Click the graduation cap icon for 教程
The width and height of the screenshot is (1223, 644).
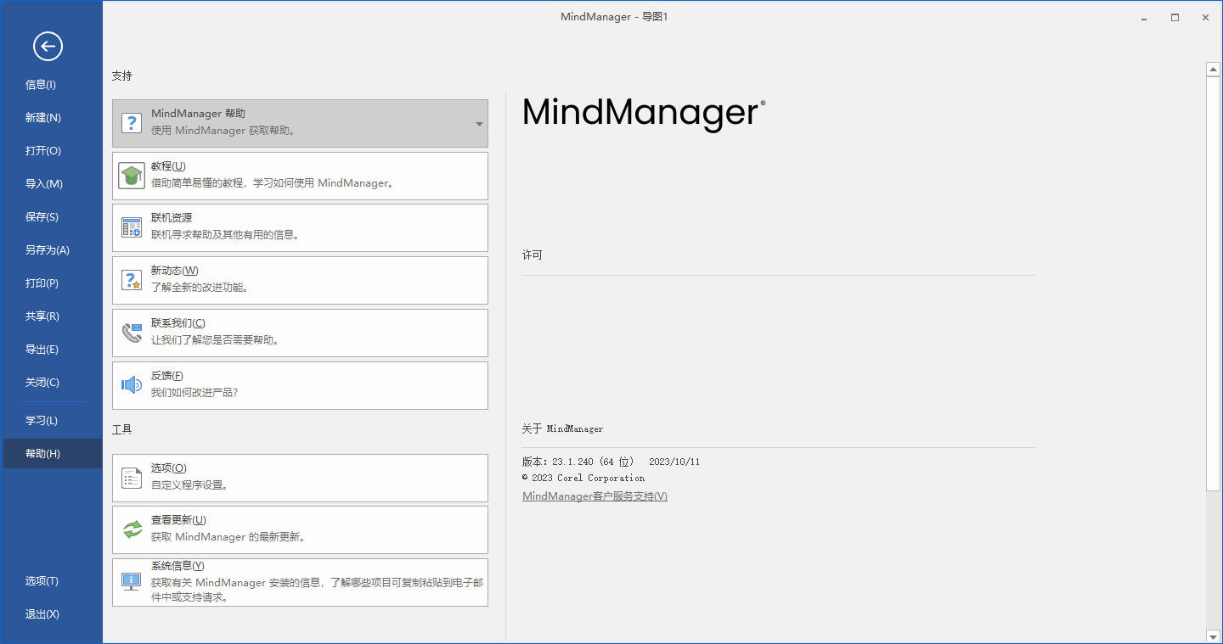tap(131, 176)
